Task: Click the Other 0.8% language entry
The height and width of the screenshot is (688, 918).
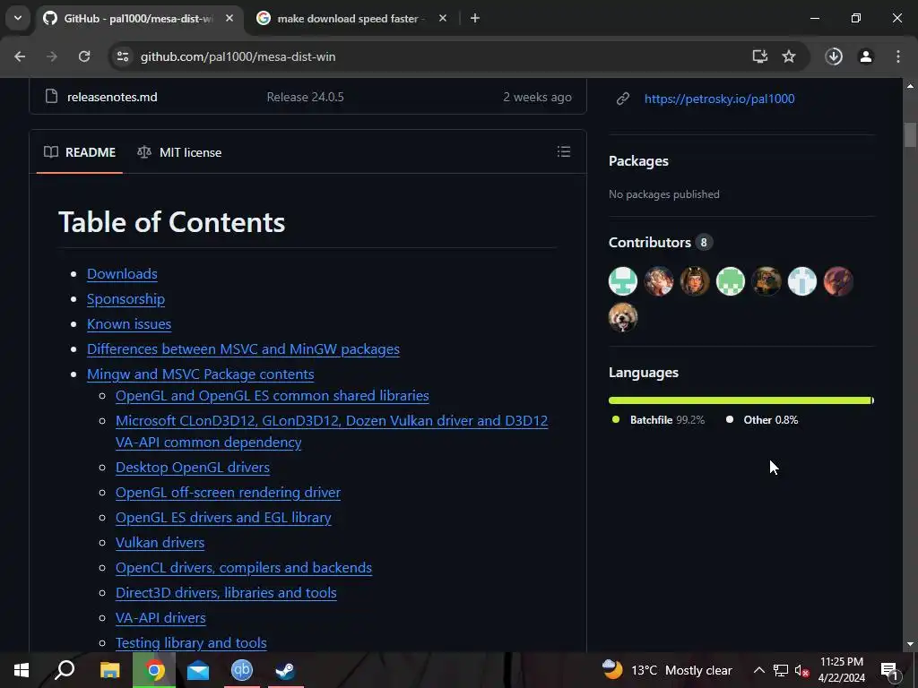Action: (762, 420)
